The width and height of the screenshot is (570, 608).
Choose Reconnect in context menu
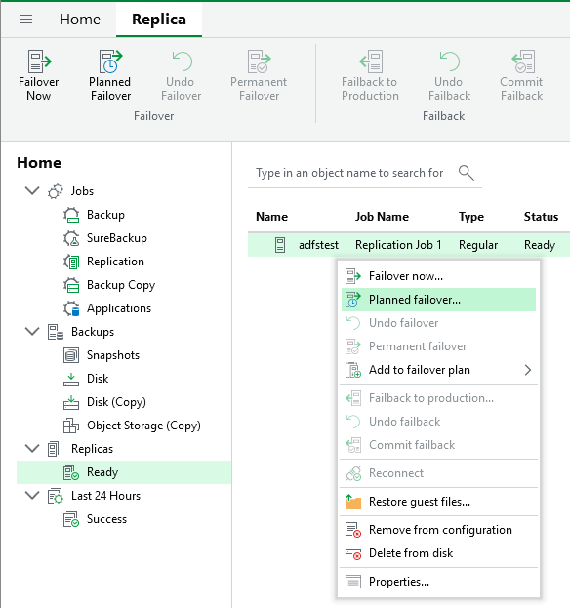click(438, 473)
